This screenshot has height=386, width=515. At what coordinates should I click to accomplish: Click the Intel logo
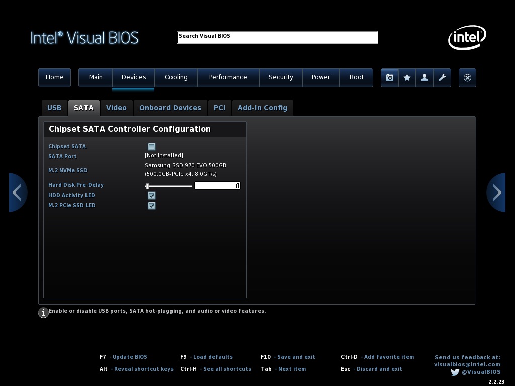[467, 37]
